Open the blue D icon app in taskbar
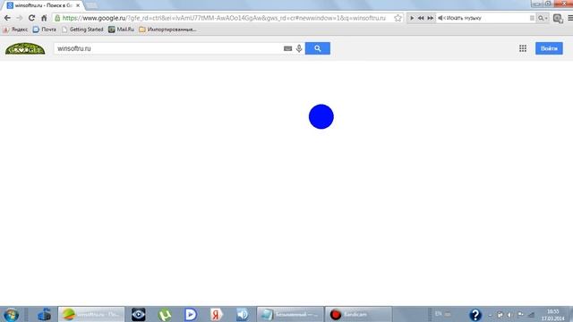The height and width of the screenshot is (322, 573). click(x=191, y=314)
